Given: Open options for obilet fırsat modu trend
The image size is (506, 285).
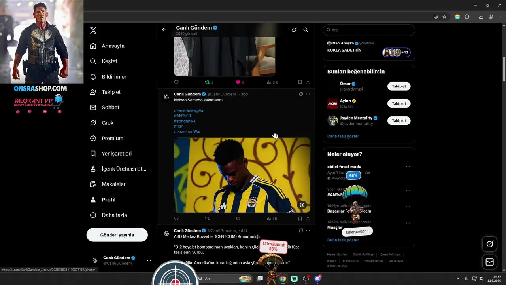Looking at the screenshot, I should (408, 167).
